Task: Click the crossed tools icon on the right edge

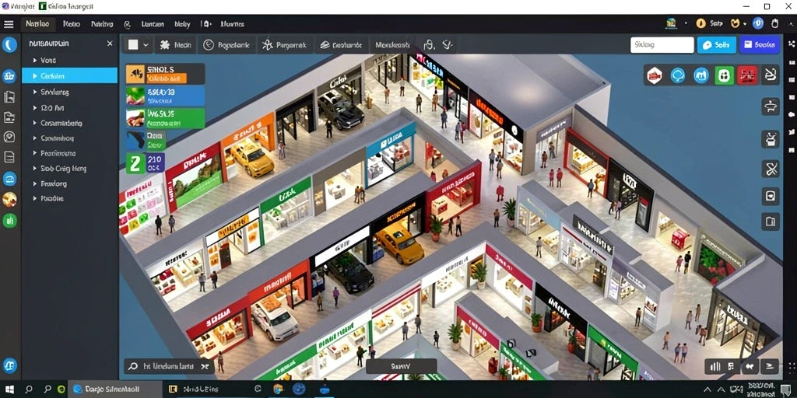Action: pyautogui.click(x=771, y=169)
